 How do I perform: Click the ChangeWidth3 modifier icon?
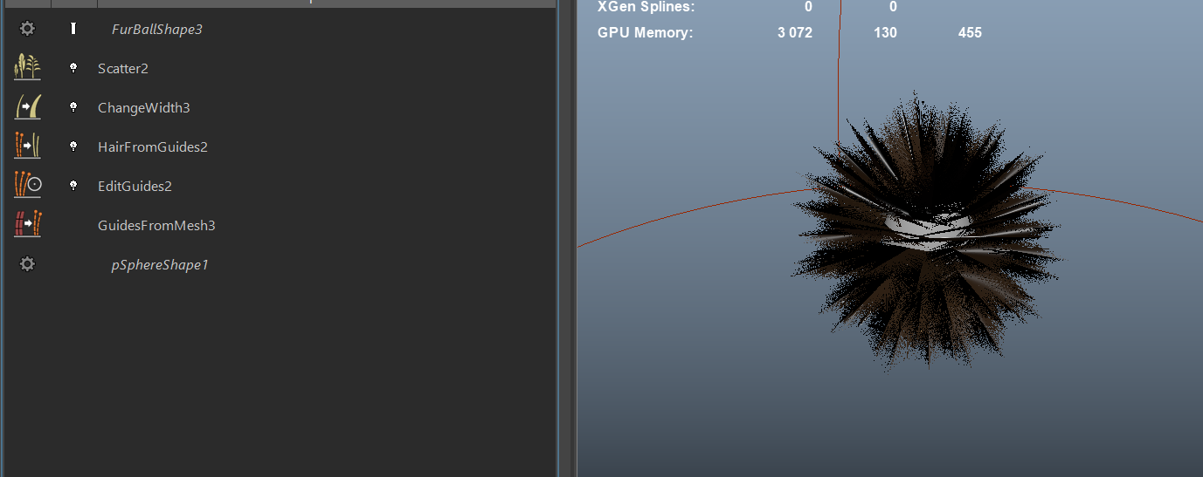27,107
